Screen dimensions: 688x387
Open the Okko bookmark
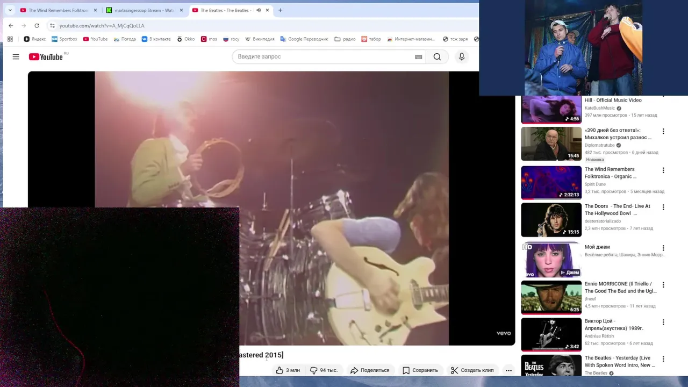click(x=186, y=39)
